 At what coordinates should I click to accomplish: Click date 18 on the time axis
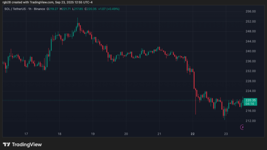[x=59, y=134]
